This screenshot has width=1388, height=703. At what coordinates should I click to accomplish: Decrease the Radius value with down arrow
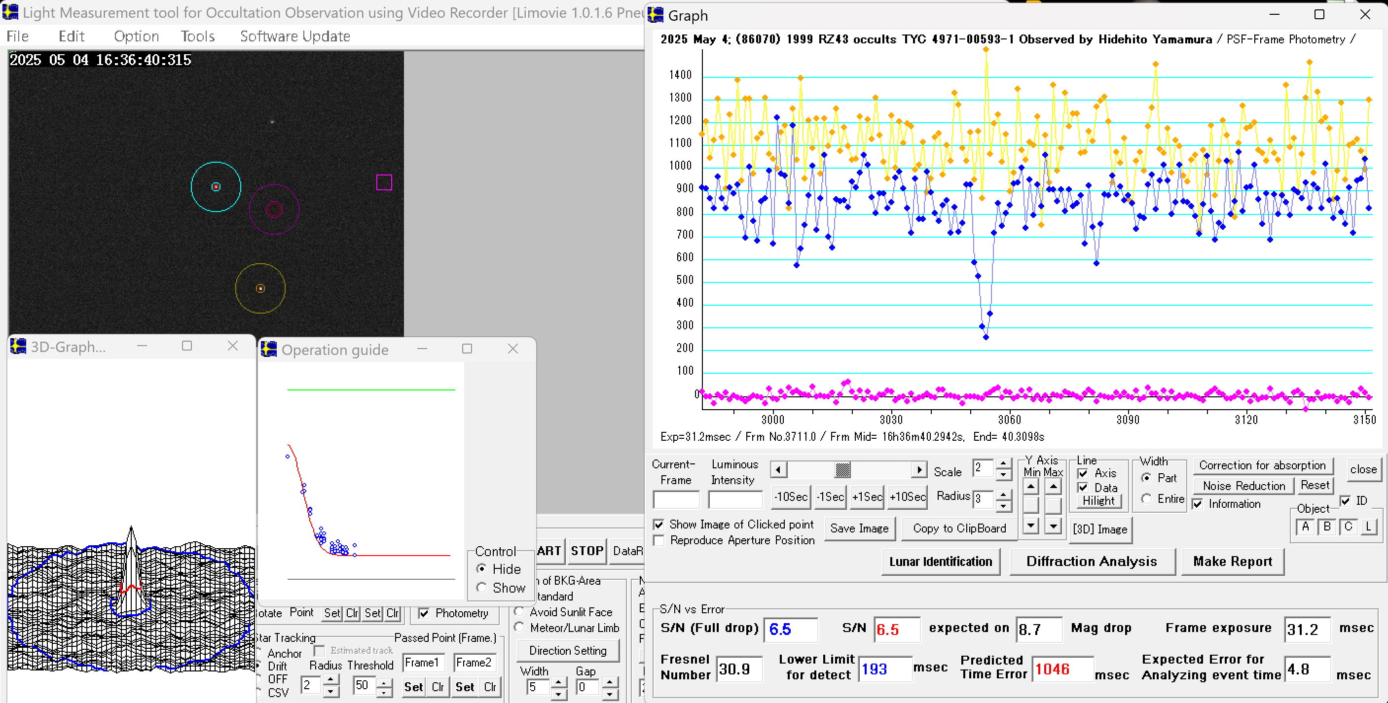coord(1003,506)
